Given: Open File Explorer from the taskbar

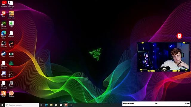Looking at the screenshot, I should (51, 105).
